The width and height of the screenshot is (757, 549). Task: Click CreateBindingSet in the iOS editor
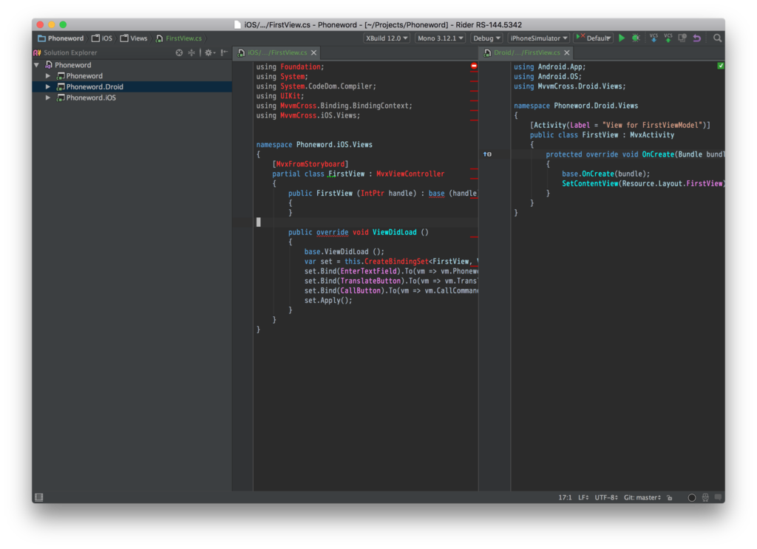(396, 262)
